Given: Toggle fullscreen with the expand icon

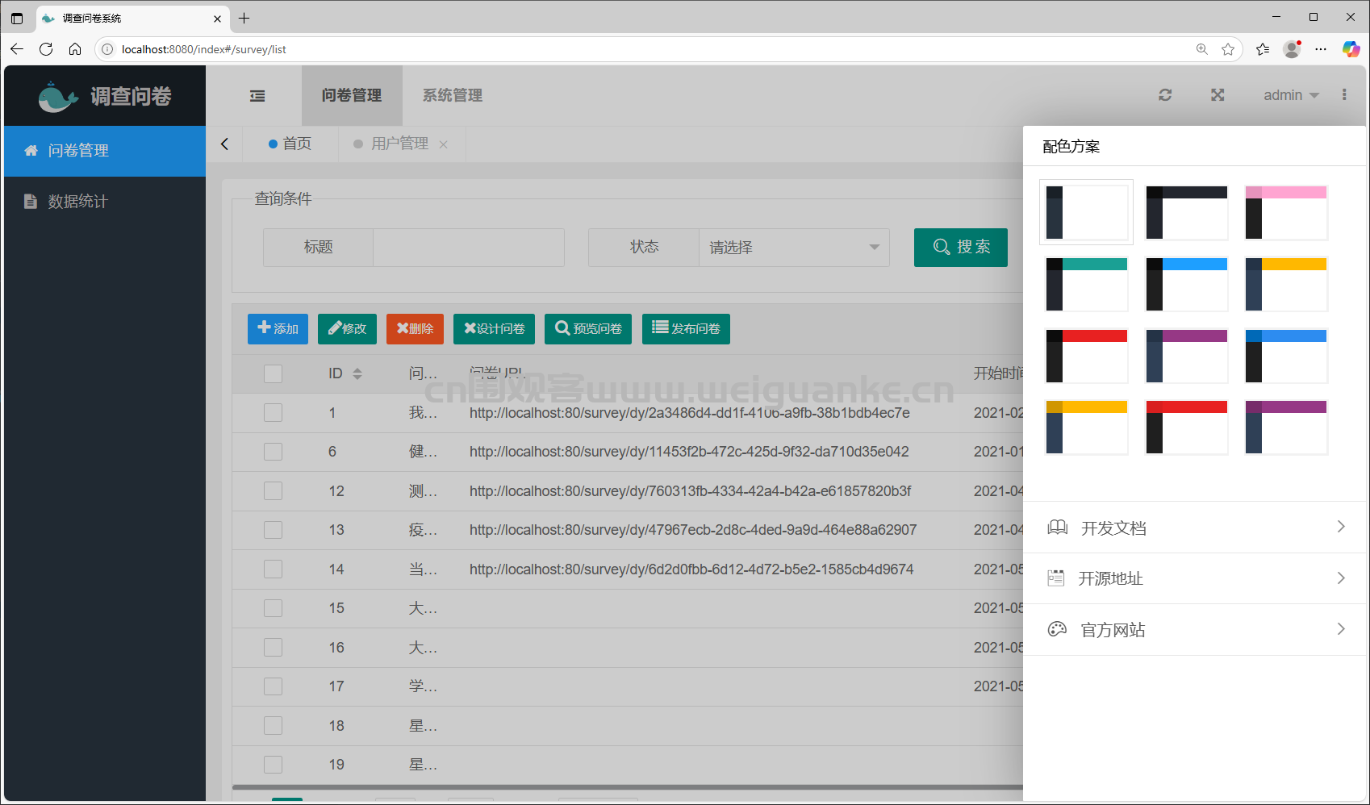Looking at the screenshot, I should pyautogui.click(x=1218, y=95).
